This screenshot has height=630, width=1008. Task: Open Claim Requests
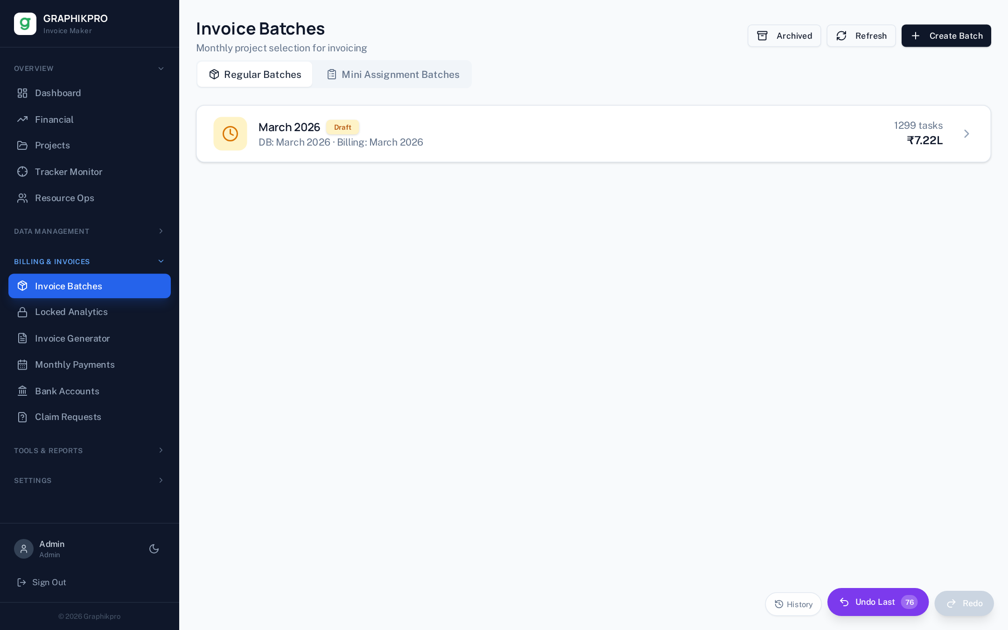90,417
